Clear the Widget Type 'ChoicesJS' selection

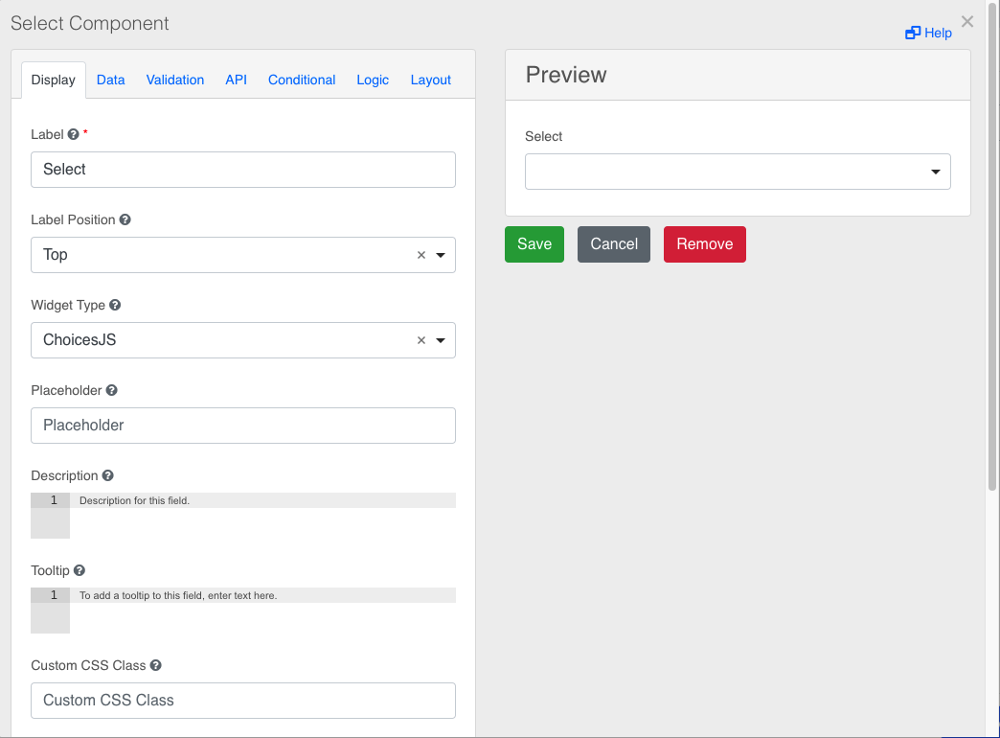(x=420, y=340)
